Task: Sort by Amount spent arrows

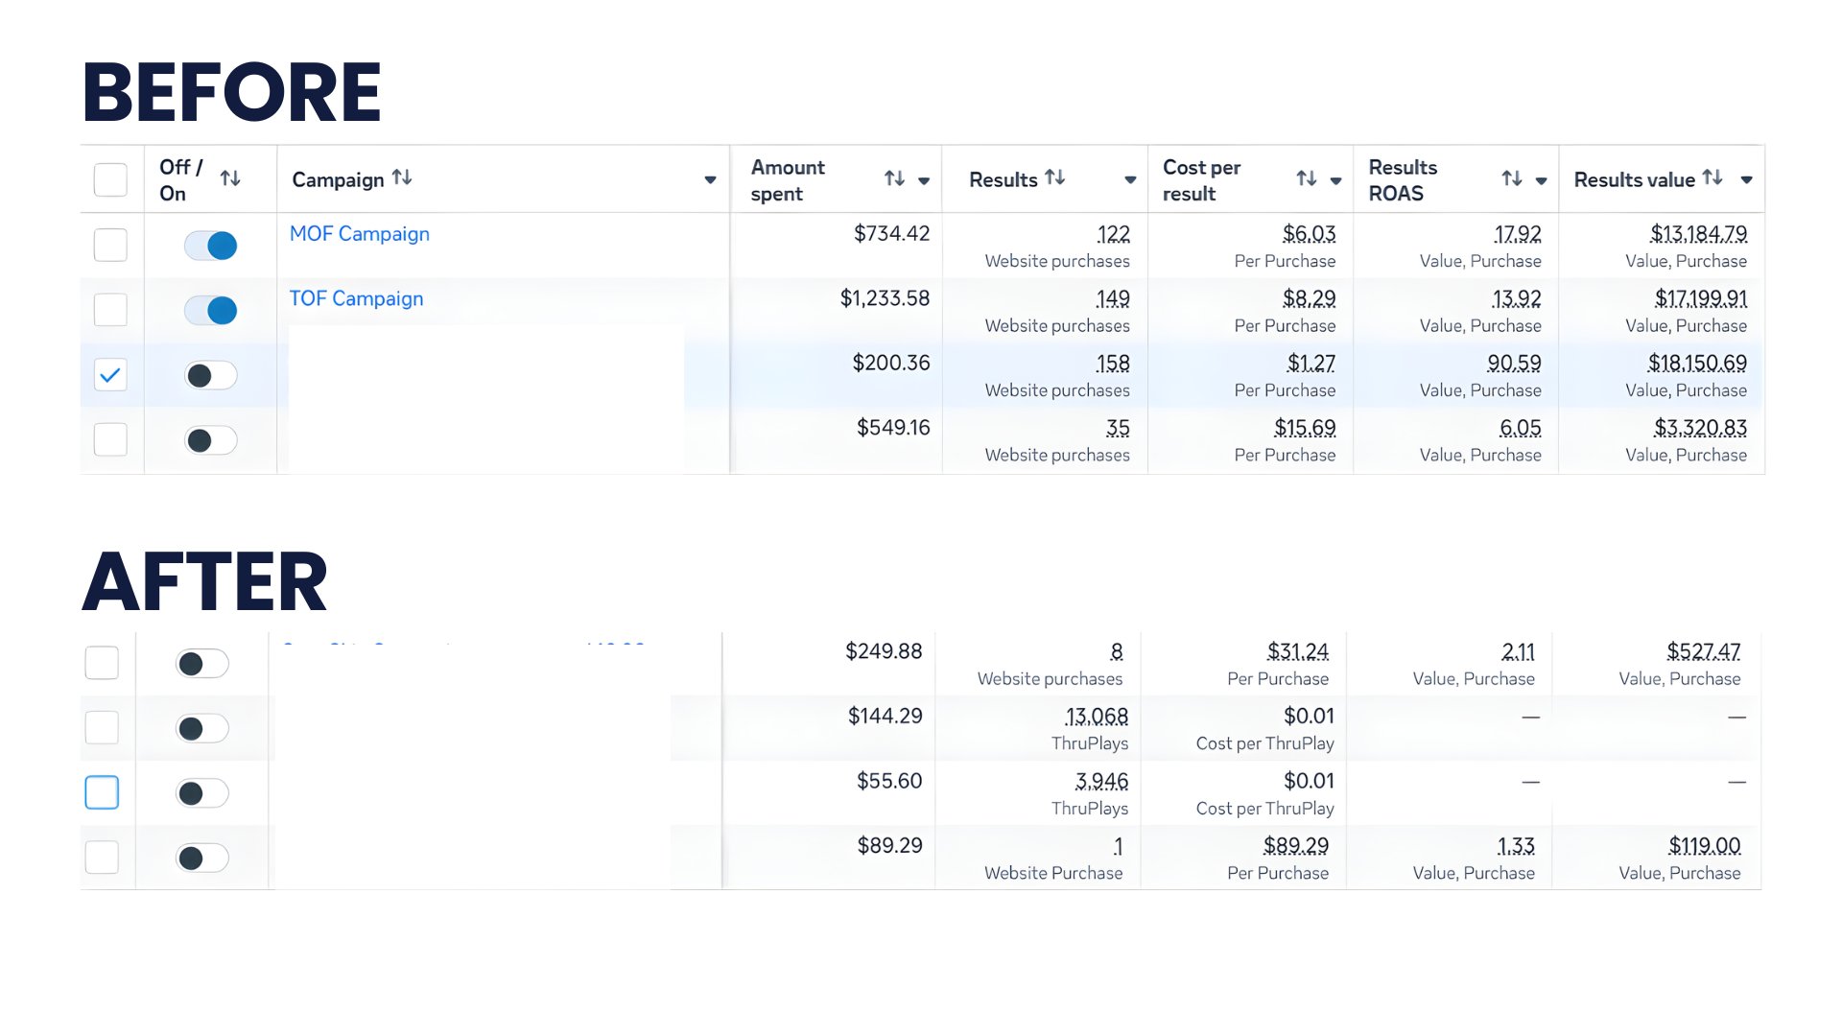Action: tap(894, 178)
